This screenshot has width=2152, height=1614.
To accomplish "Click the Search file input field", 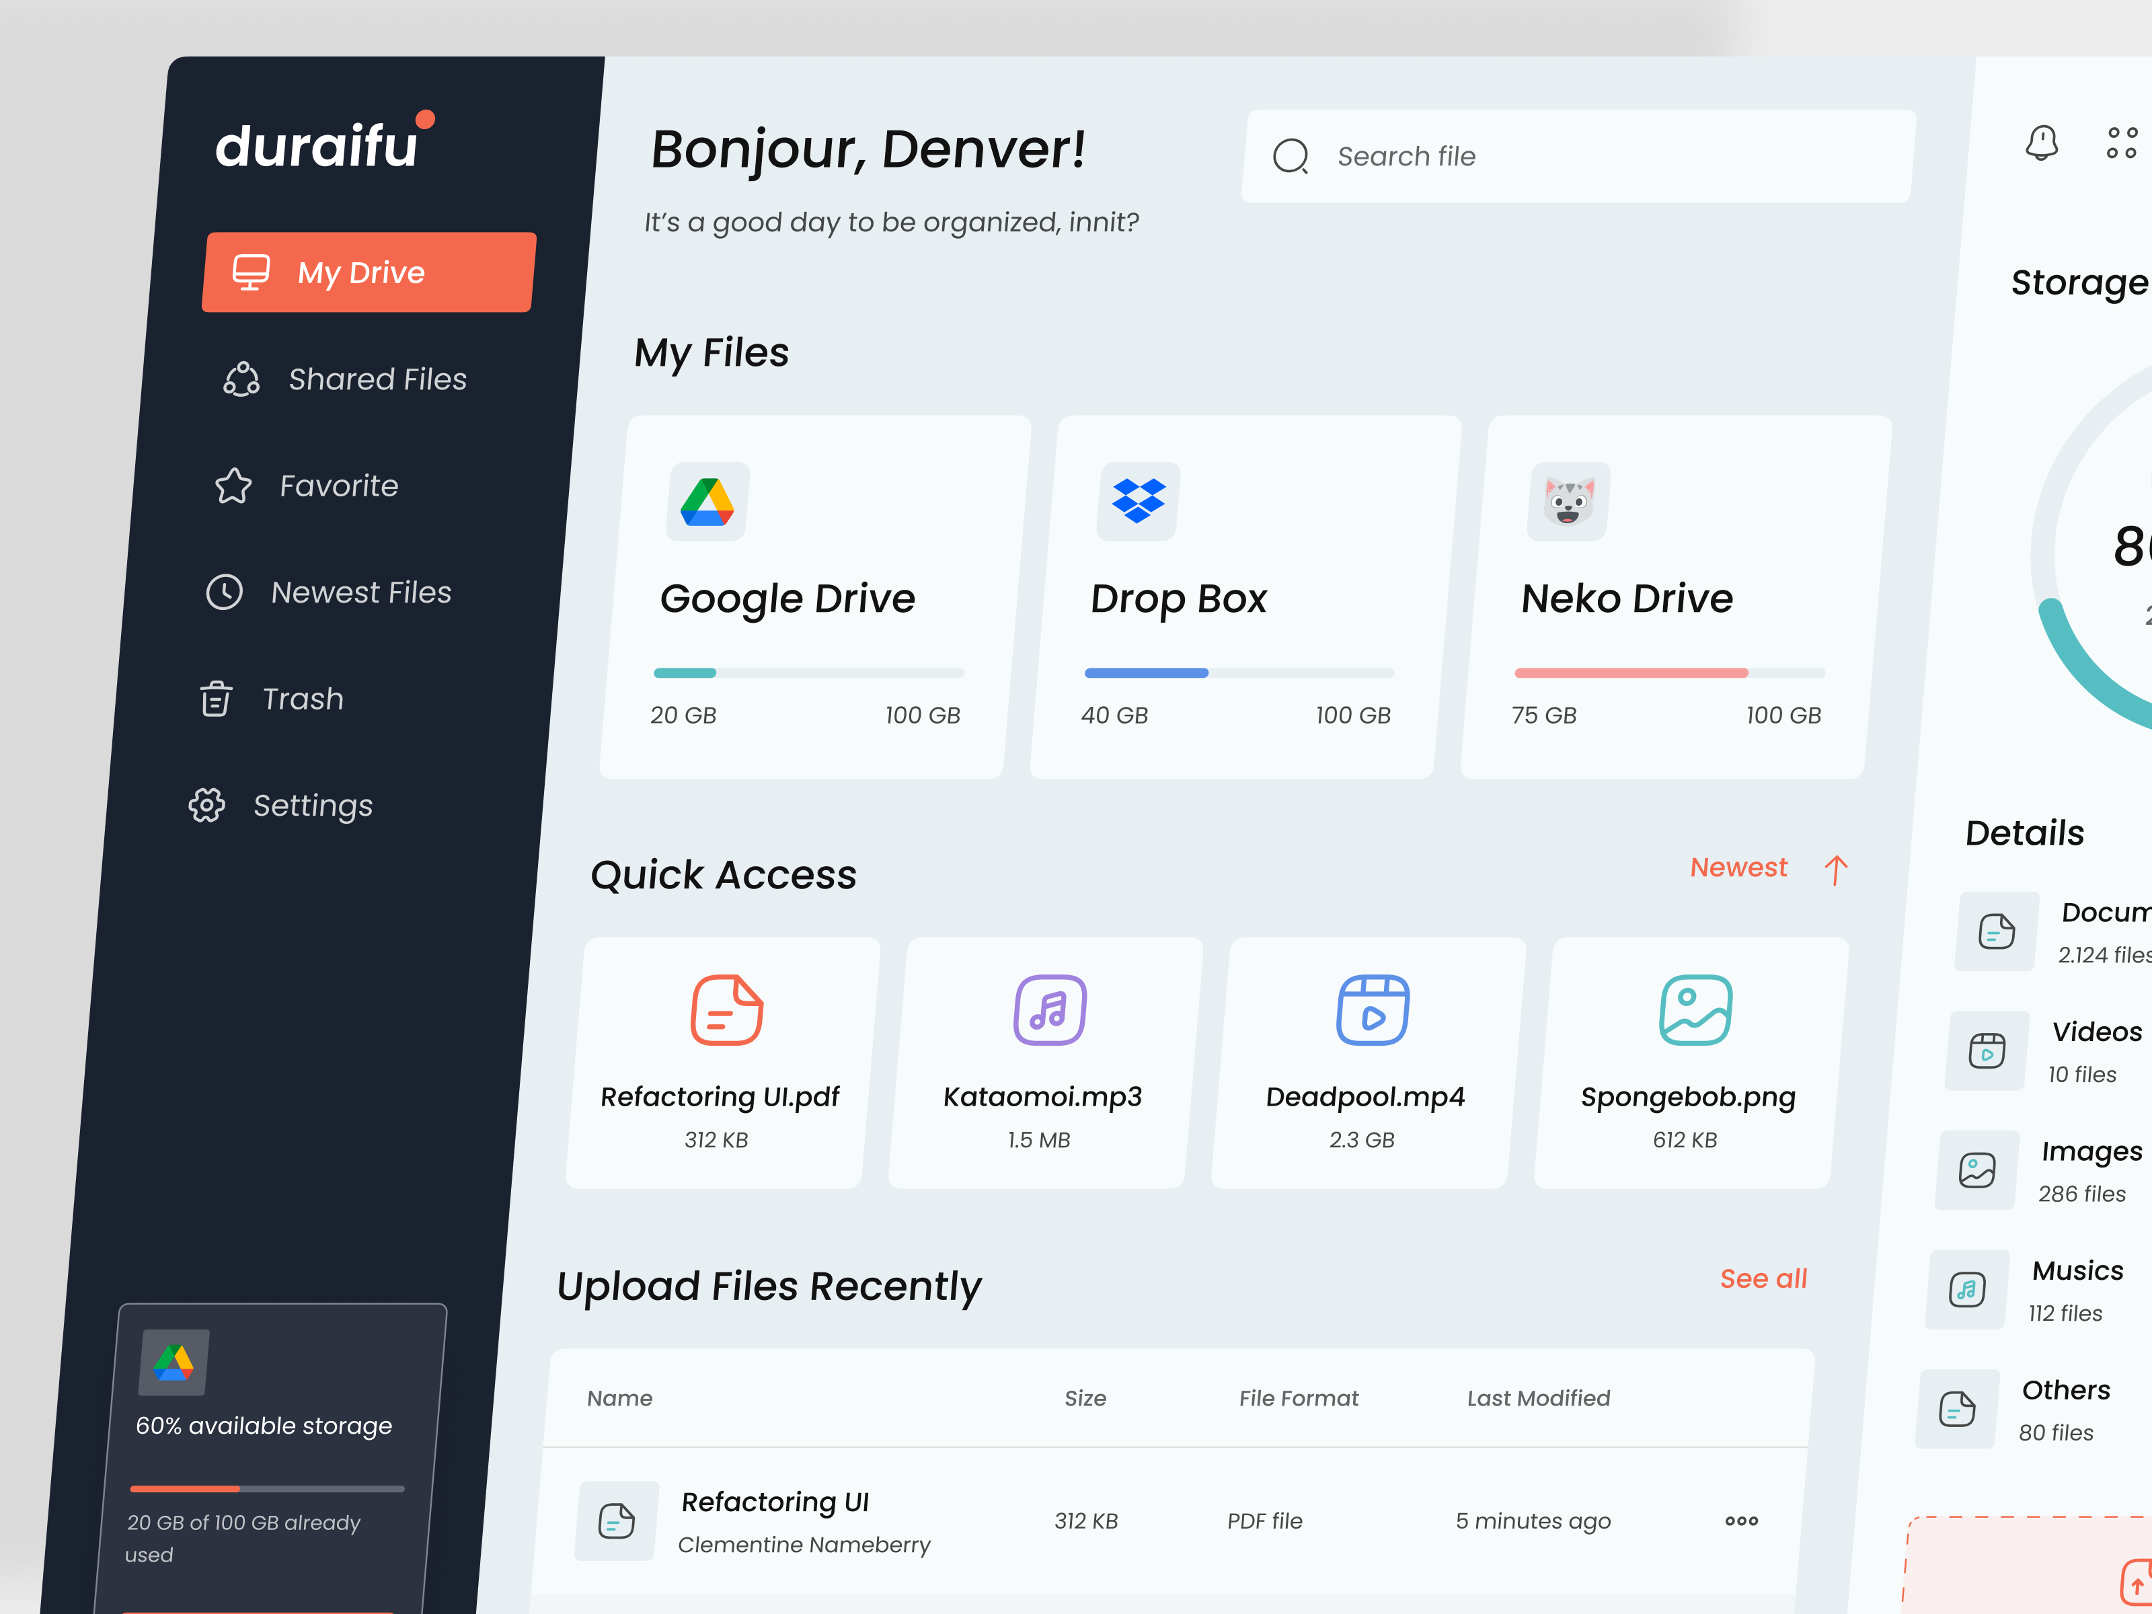I will 1575,155.
